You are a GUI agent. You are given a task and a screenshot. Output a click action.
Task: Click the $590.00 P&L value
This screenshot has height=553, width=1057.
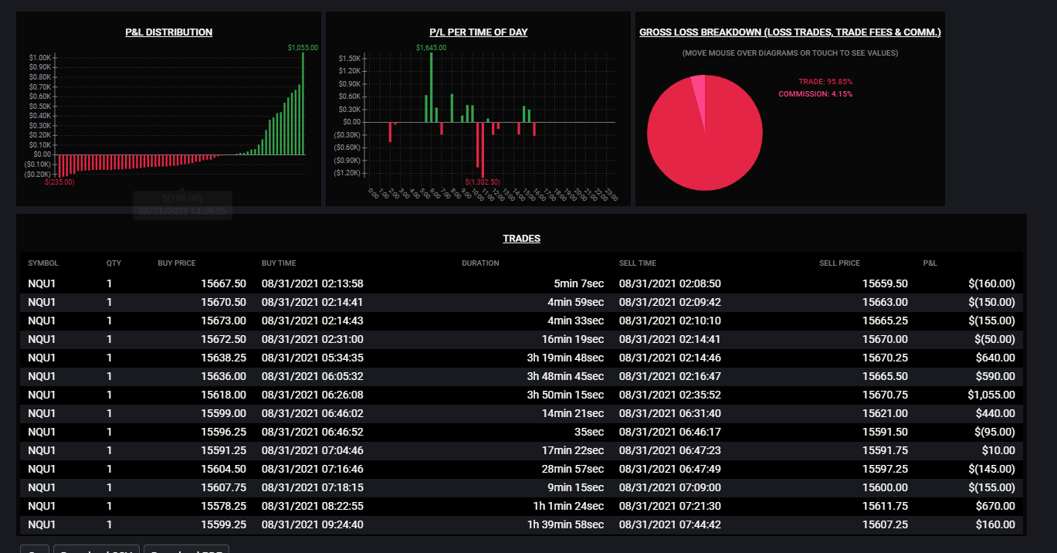point(996,377)
